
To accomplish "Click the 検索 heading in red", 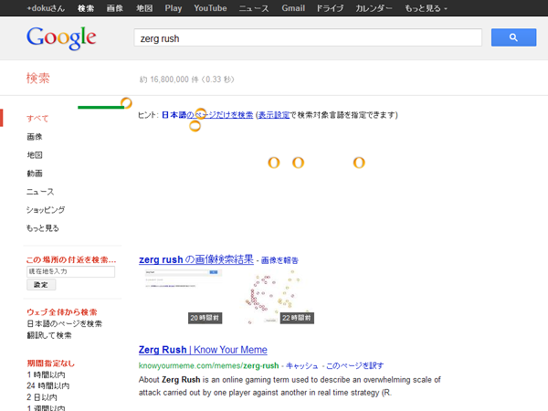I will pos(38,78).
